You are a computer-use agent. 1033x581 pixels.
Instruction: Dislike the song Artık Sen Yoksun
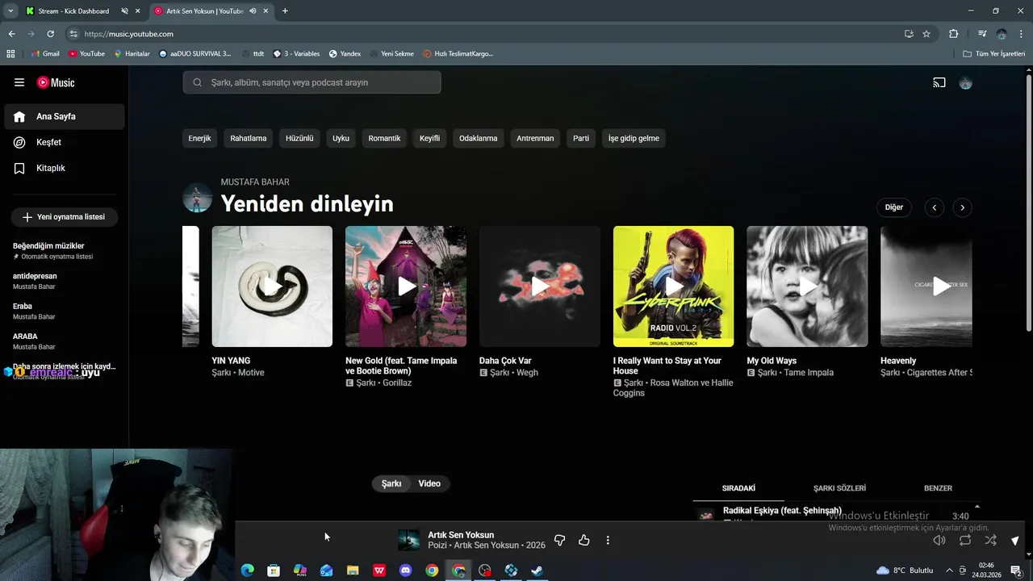click(x=559, y=540)
